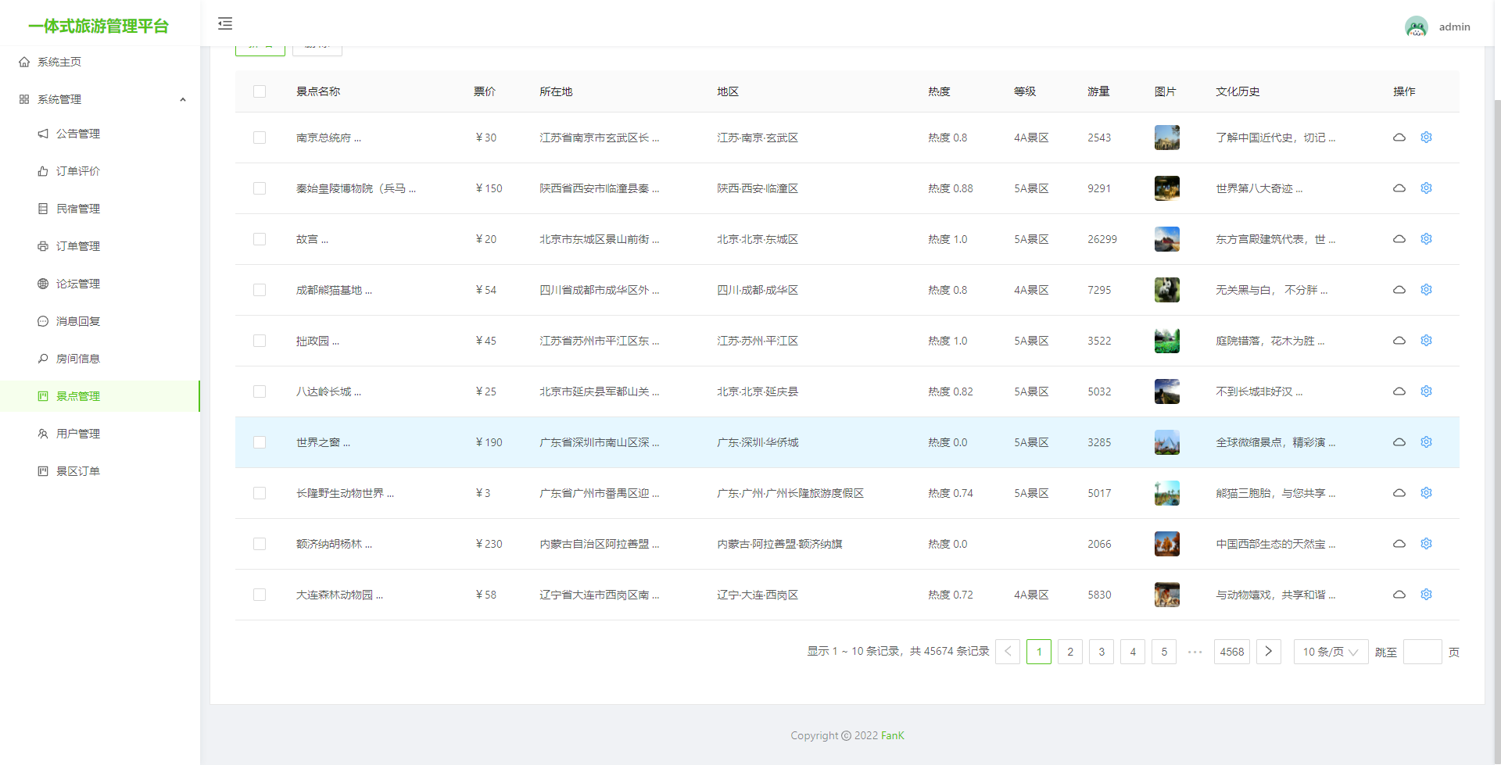Click cloud icon in 世界之窗 row
Screen dimensions: 1501x765
click(x=1399, y=442)
